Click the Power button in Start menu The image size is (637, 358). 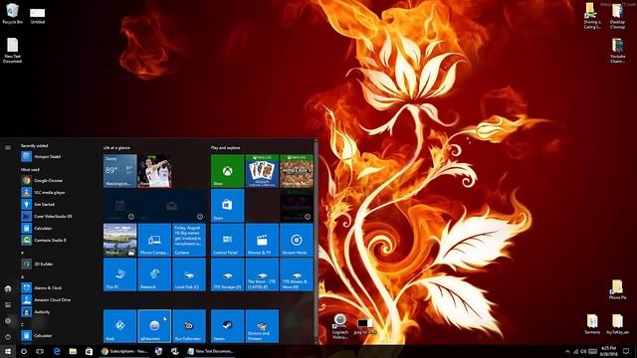coord(8,337)
